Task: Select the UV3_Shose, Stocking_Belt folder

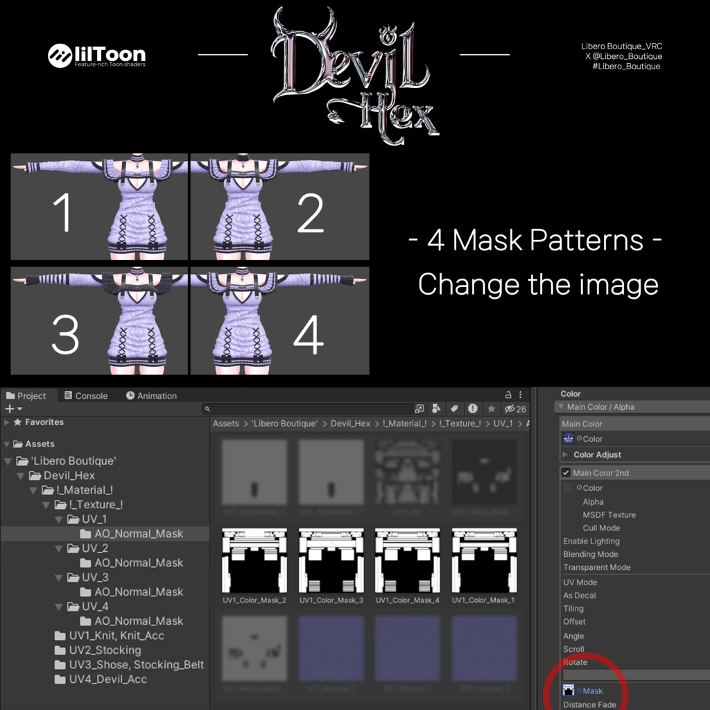Action: 129,664
